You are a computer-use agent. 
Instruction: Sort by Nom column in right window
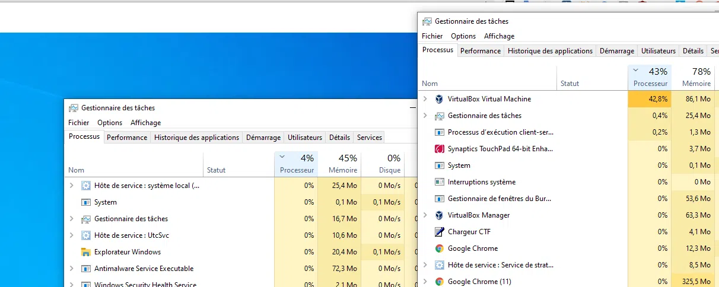(x=488, y=78)
